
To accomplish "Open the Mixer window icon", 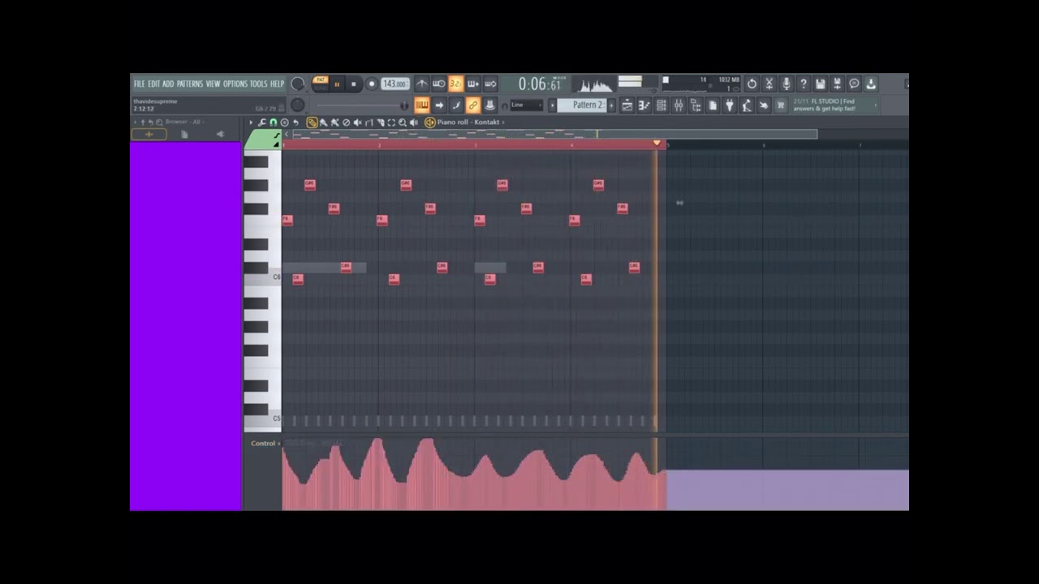I will (x=679, y=105).
